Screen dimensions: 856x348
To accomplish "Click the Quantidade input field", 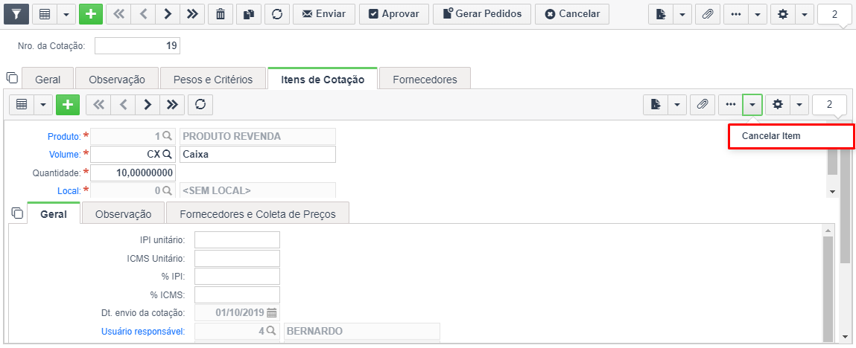I will coord(133,173).
